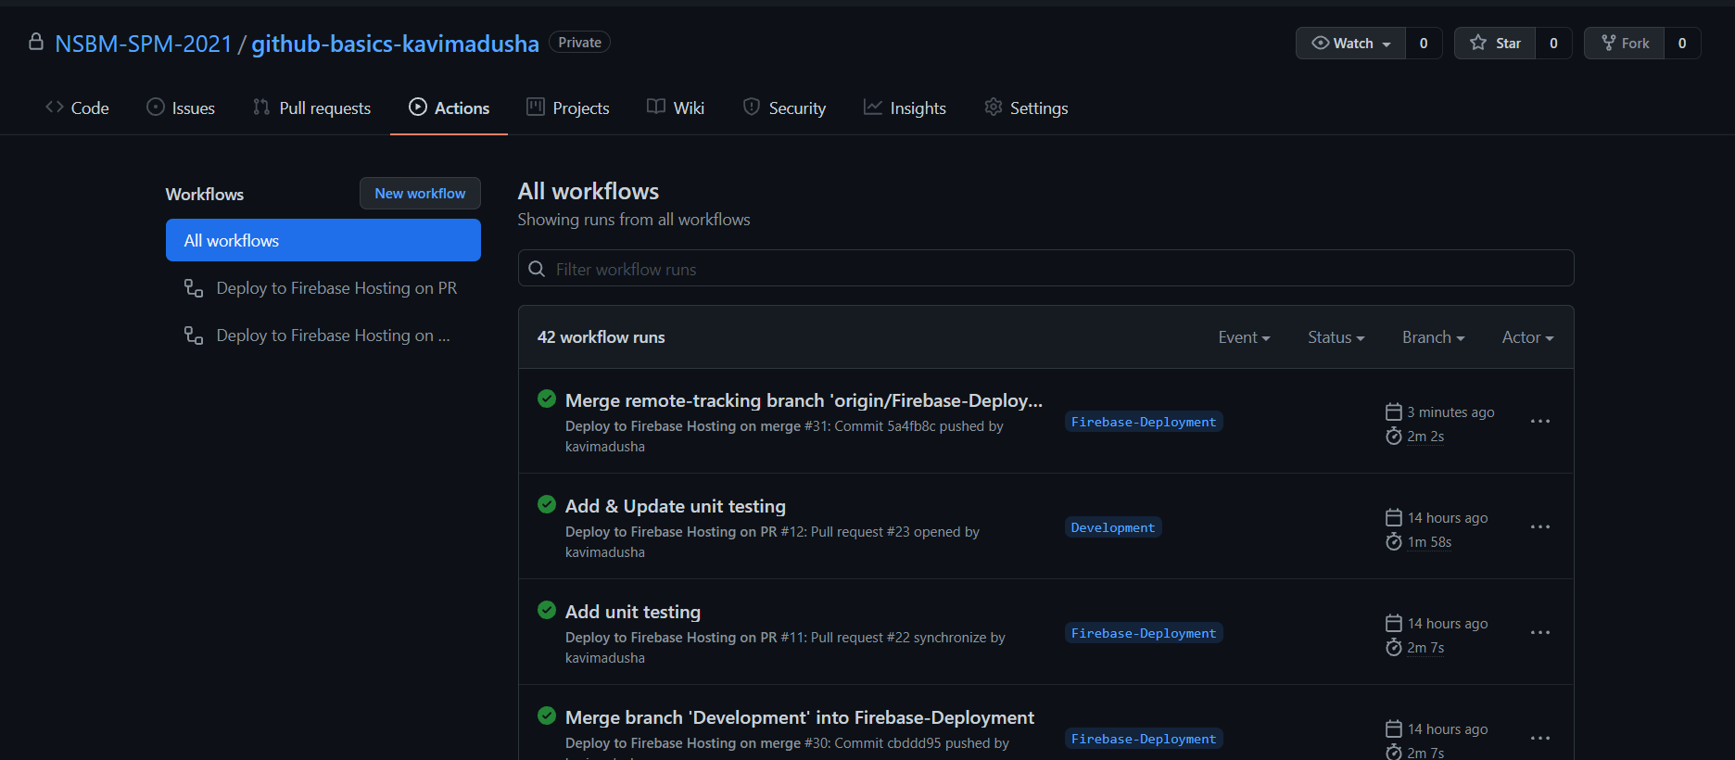Expand the Status filter dropdown

(1336, 337)
